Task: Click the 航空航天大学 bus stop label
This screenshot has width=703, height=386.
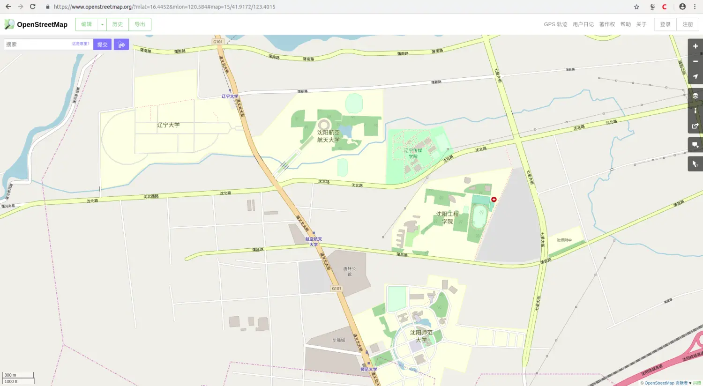Action: (x=314, y=242)
